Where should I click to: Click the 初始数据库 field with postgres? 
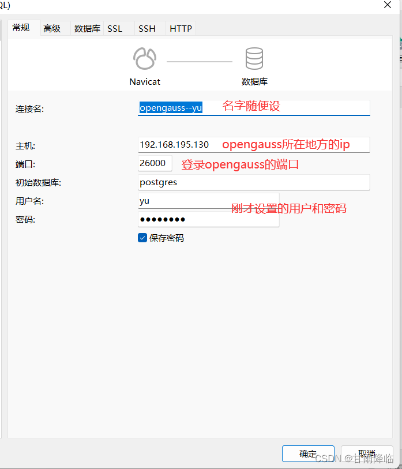254,182
